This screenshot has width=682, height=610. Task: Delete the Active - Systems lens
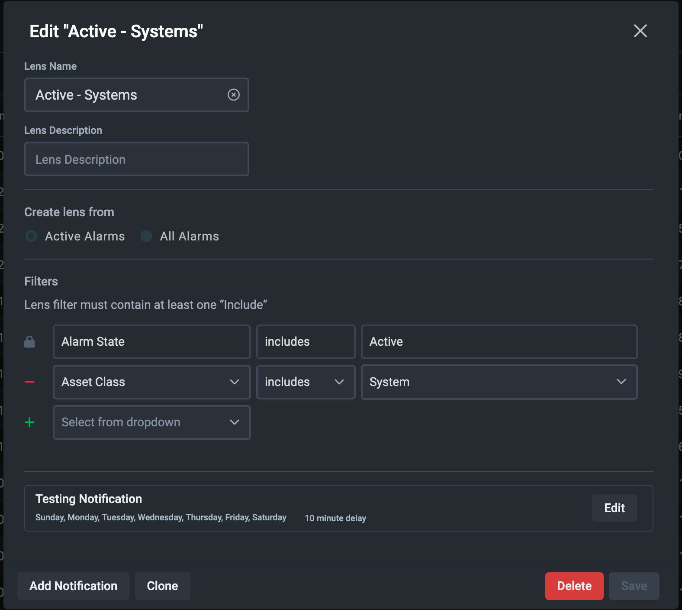(x=574, y=586)
